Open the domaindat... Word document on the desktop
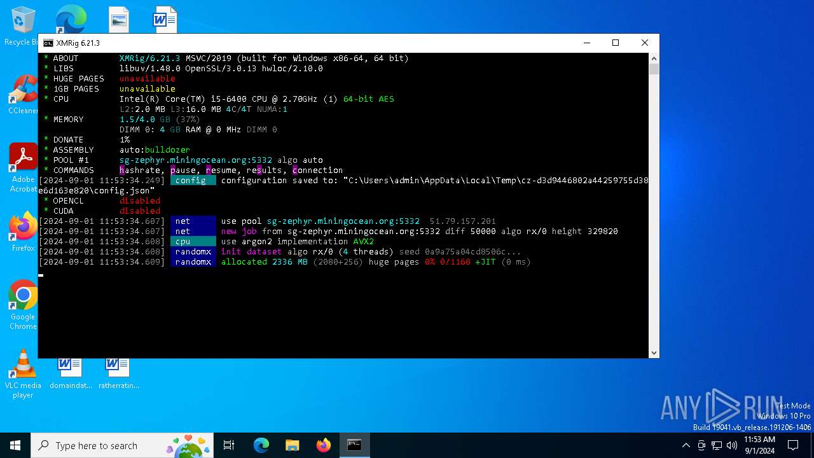This screenshot has height=458, width=814. (71, 373)
